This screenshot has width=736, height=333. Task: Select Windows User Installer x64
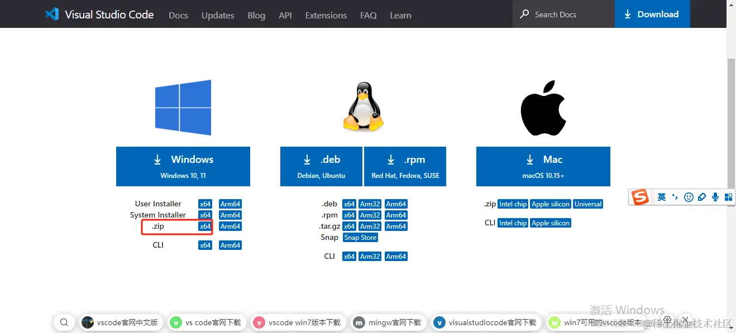(205, 204)
